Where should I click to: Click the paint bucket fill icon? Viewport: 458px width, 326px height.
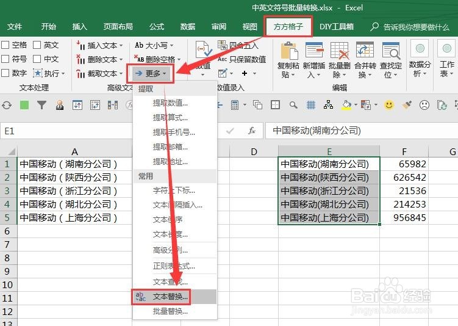[x=346, y=104]
